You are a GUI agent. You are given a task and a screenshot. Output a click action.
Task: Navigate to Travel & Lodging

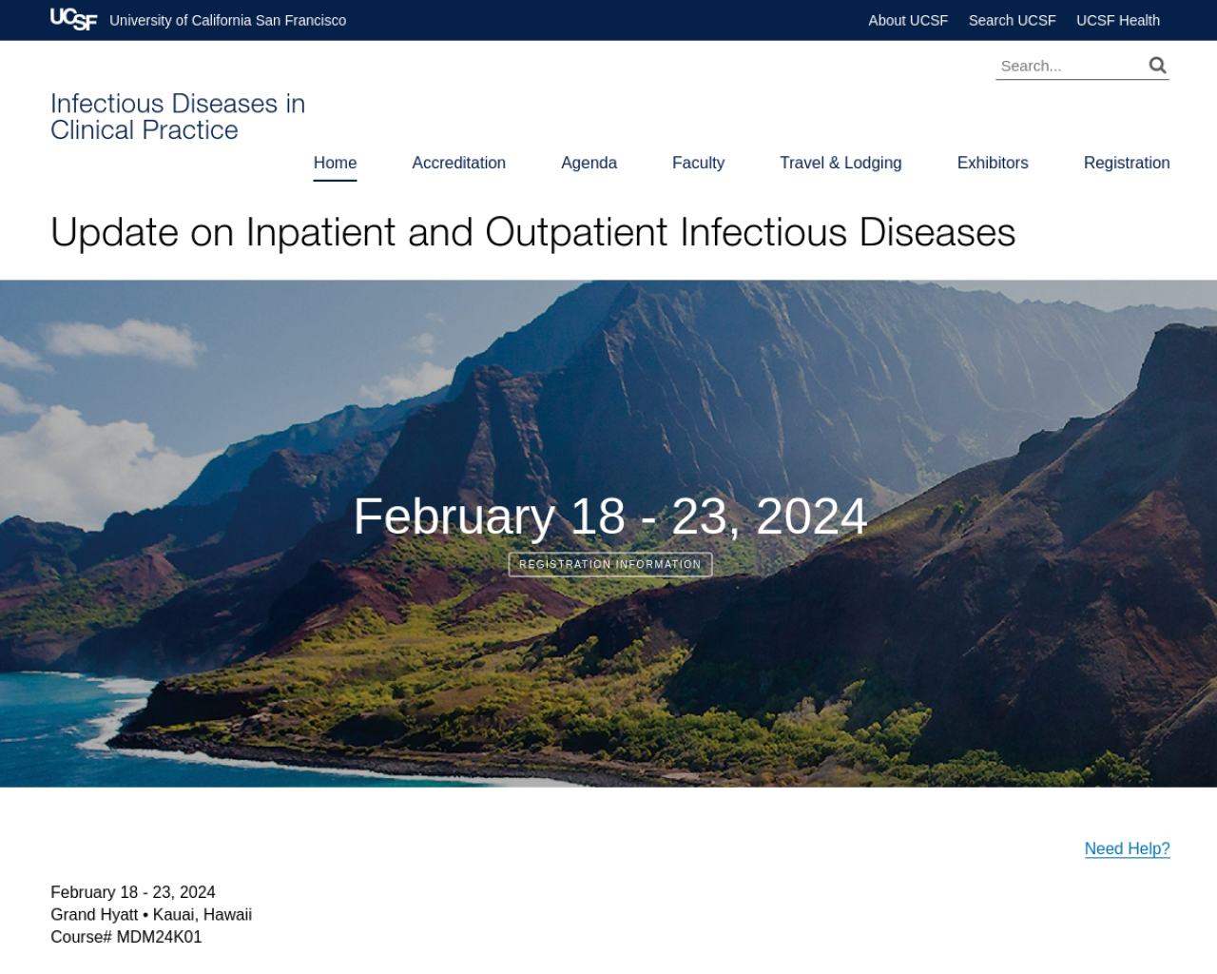coord(840,163)
